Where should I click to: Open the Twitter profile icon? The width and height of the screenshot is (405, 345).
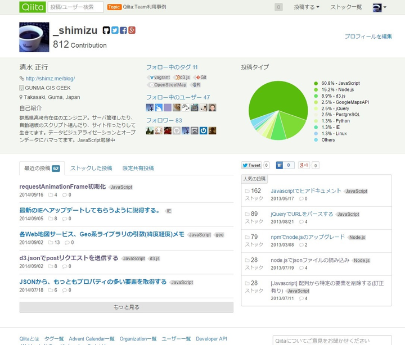pos(115,30)
